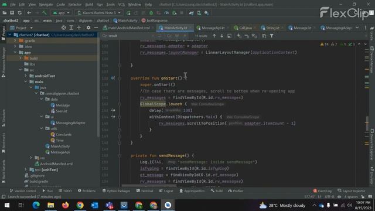The height and width of the screenshot is (211, 375).
Task: Open the Profiler tool window
Action: coord(236,191)
